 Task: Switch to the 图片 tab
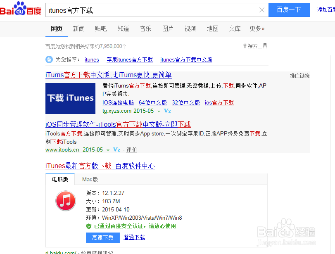pyautogui.click(x=168, y=28)
